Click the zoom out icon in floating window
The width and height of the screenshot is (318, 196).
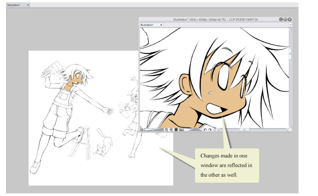tap(166, 130)
